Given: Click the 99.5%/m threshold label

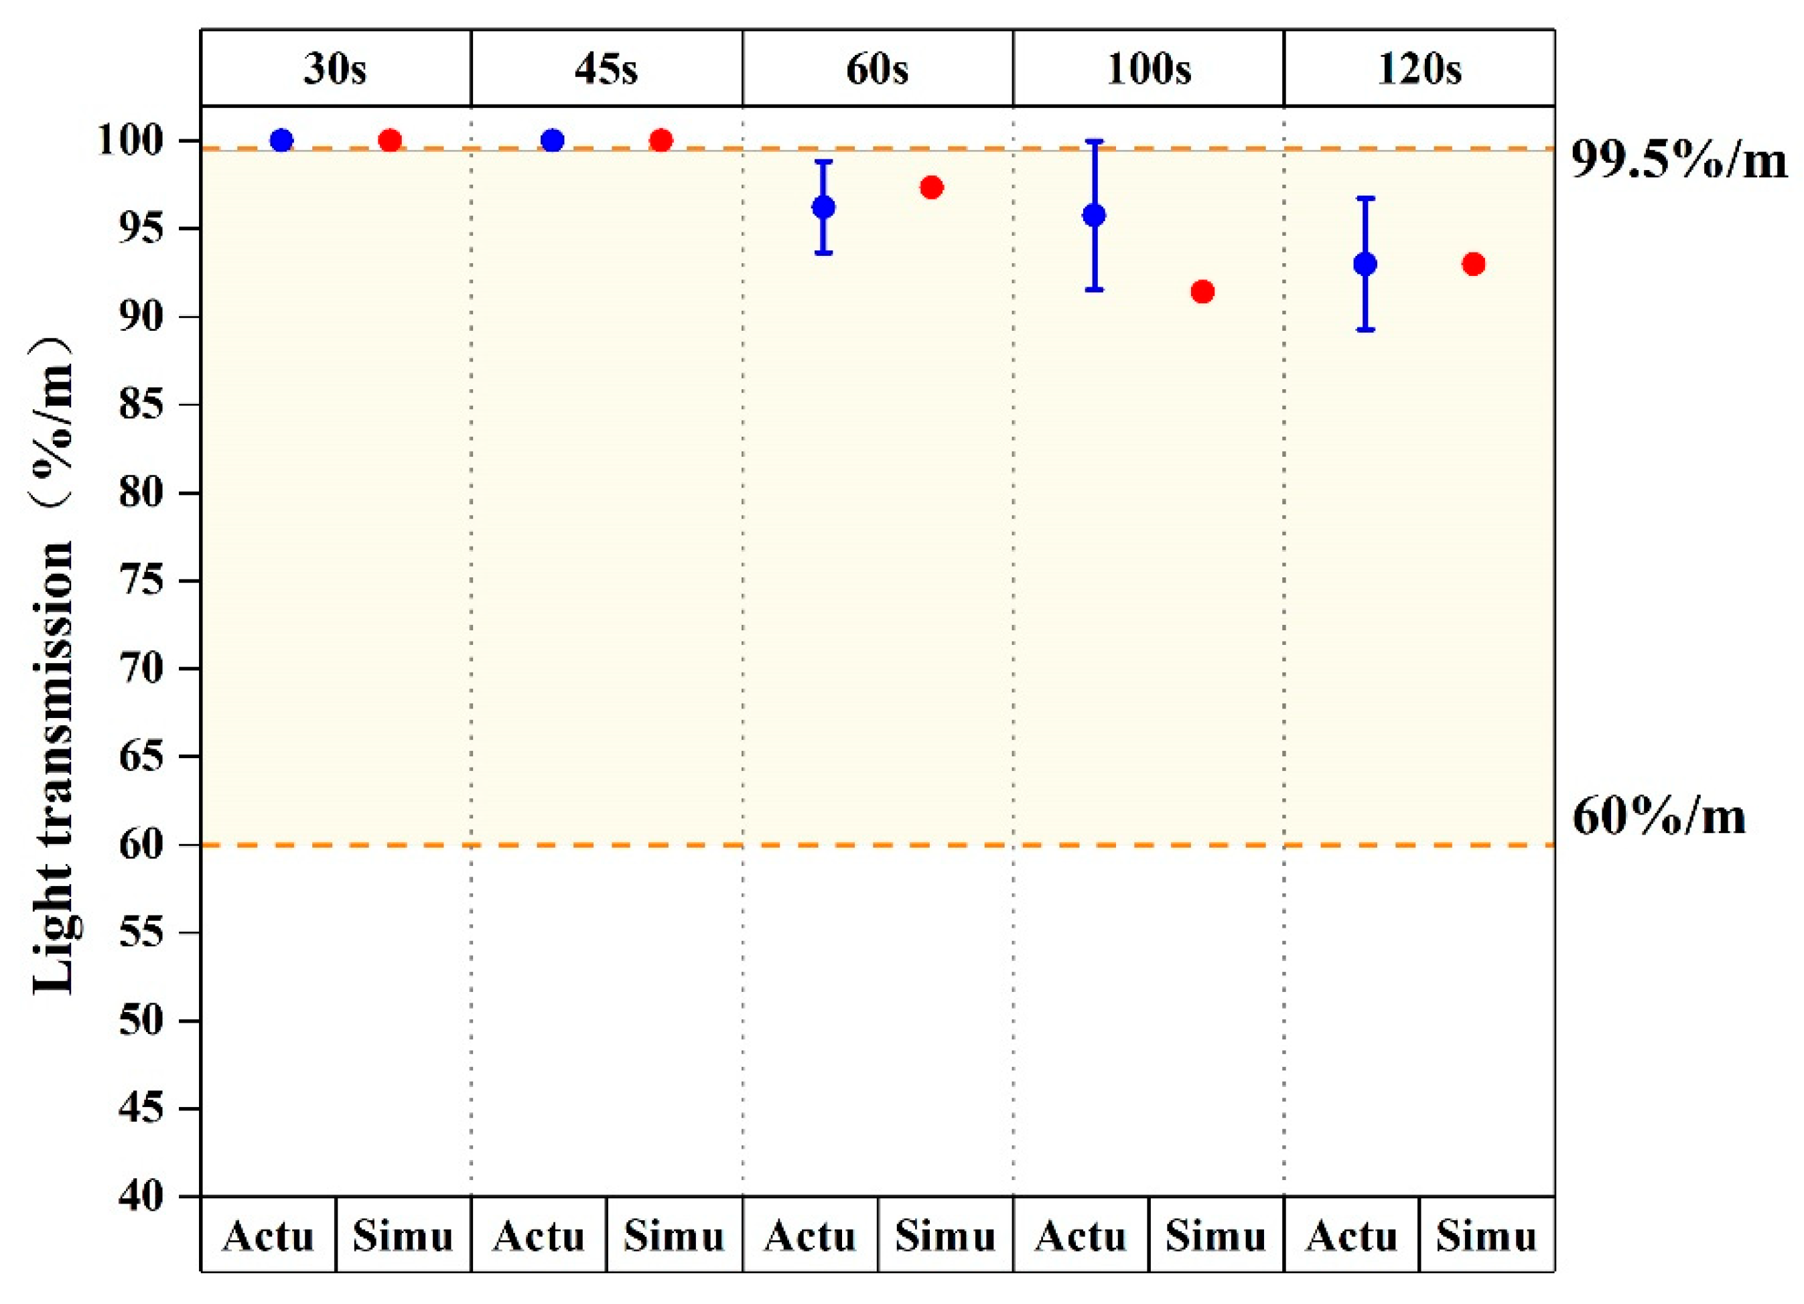Looking at the screenshot, I should 1678,161.
